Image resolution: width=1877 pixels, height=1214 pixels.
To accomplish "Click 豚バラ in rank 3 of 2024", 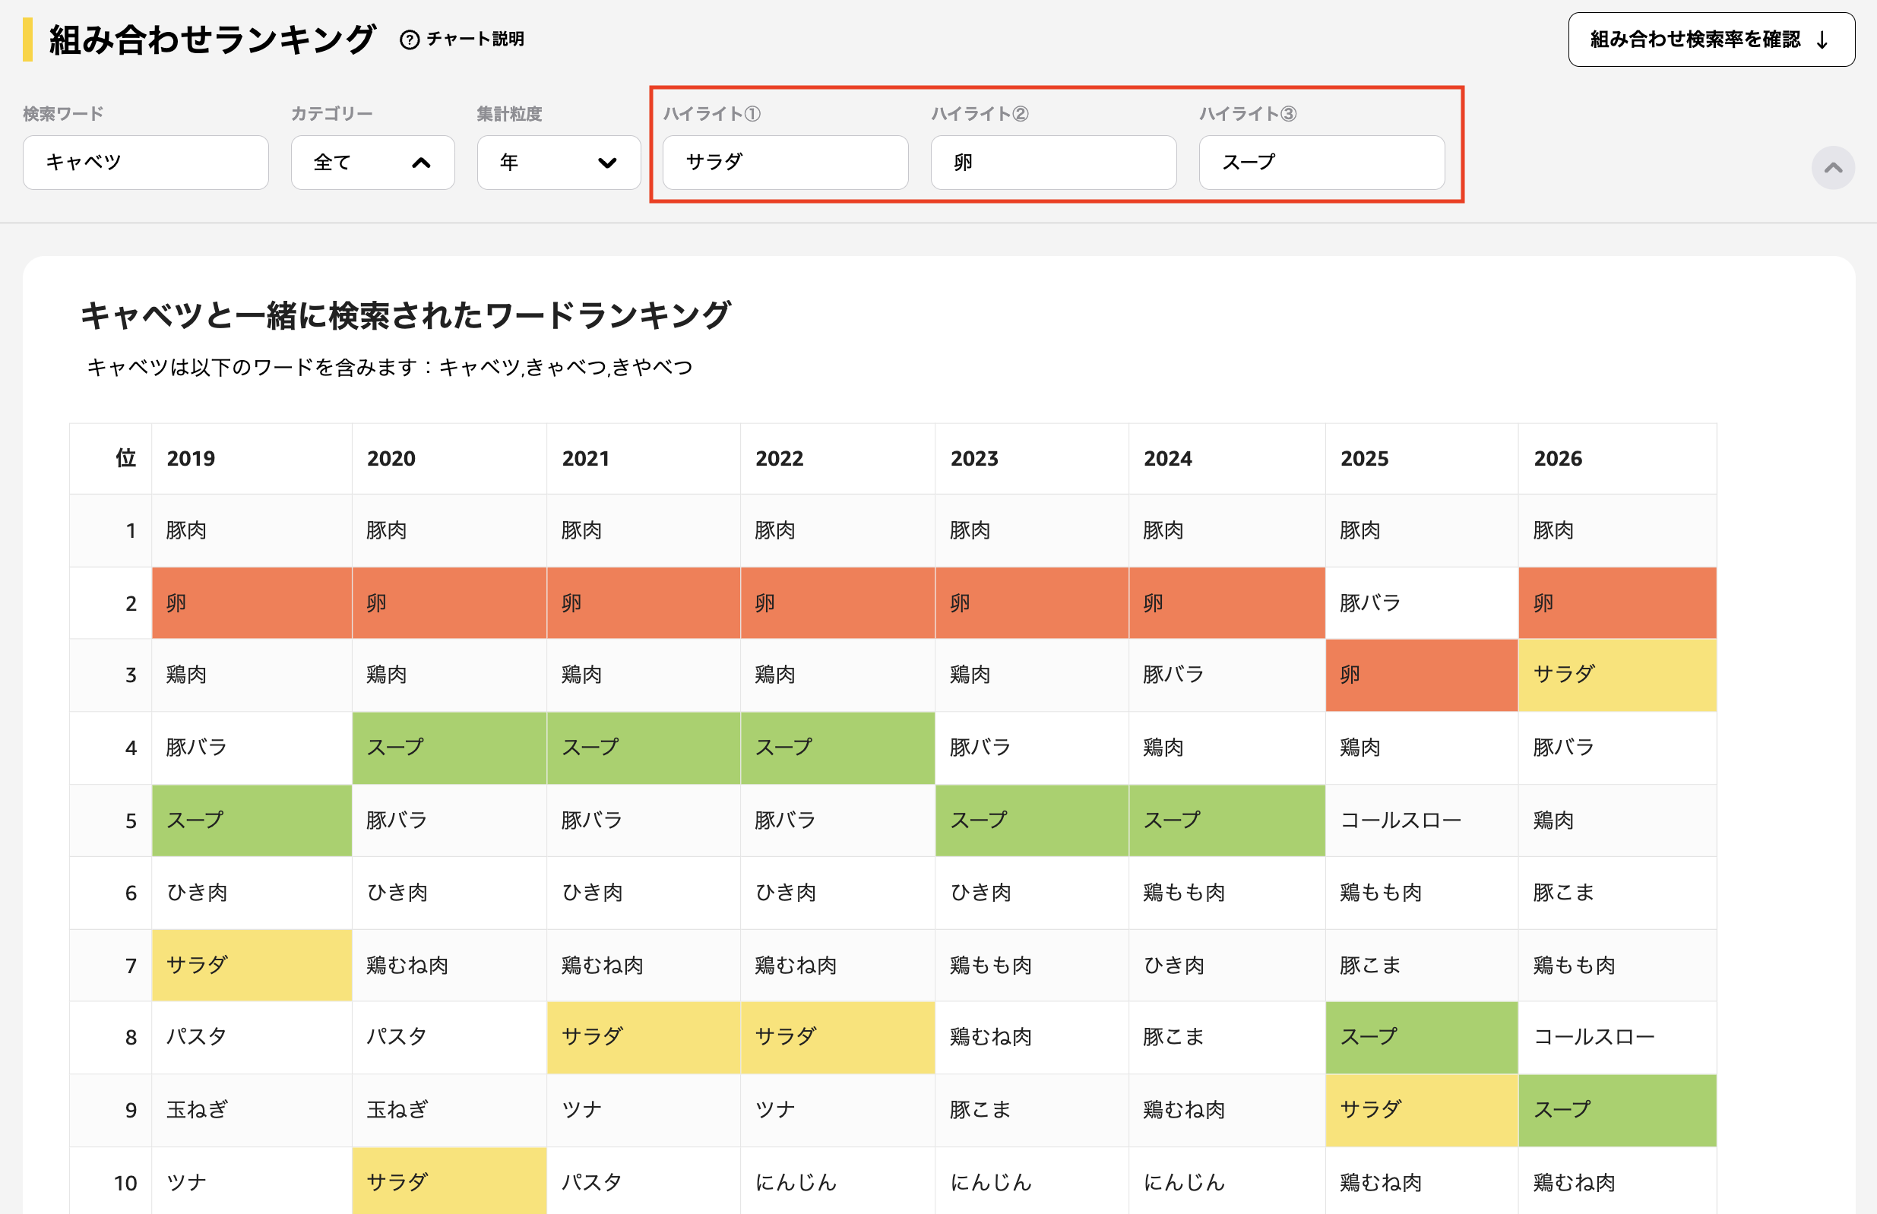I will point(1174,675).
